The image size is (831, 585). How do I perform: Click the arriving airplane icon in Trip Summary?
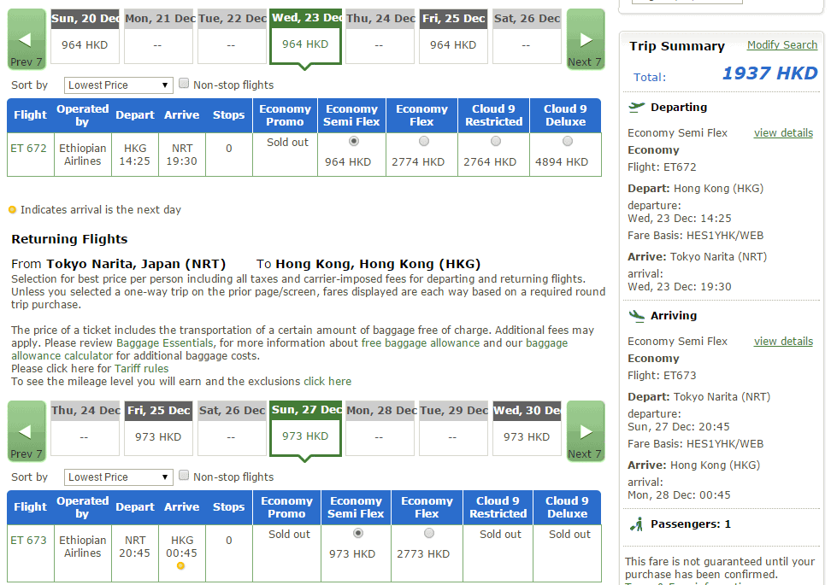pos(636,315)
